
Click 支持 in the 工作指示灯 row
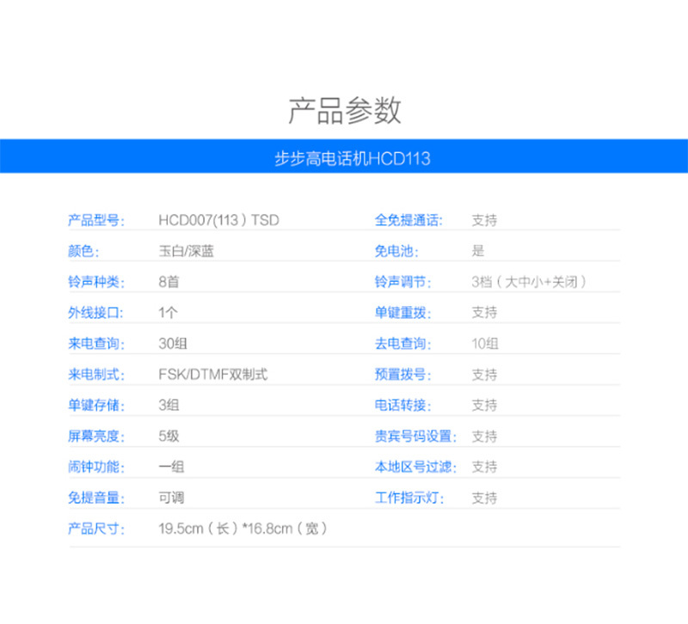point(484,498)
